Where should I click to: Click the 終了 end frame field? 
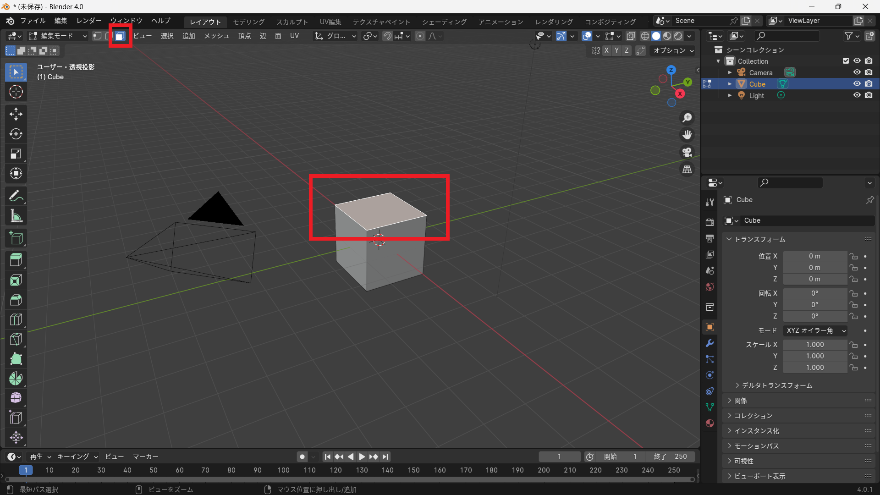click(x=670, y=456)
